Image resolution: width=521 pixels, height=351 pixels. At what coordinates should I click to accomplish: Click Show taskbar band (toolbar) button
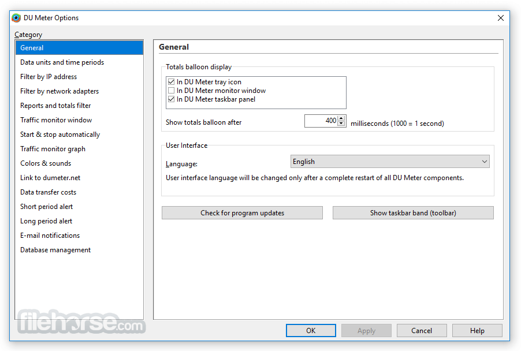click(413, 213)
